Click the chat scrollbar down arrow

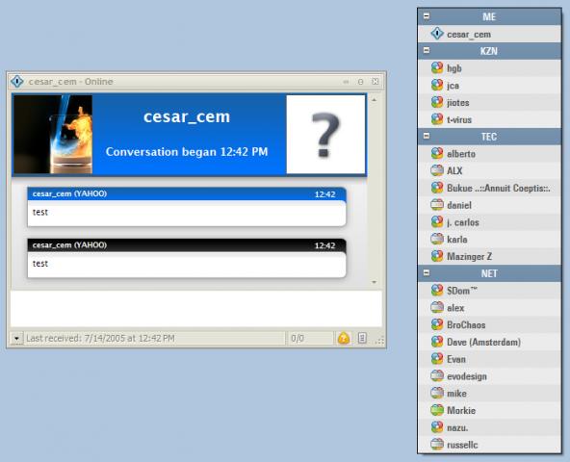(x=374, y=282)
